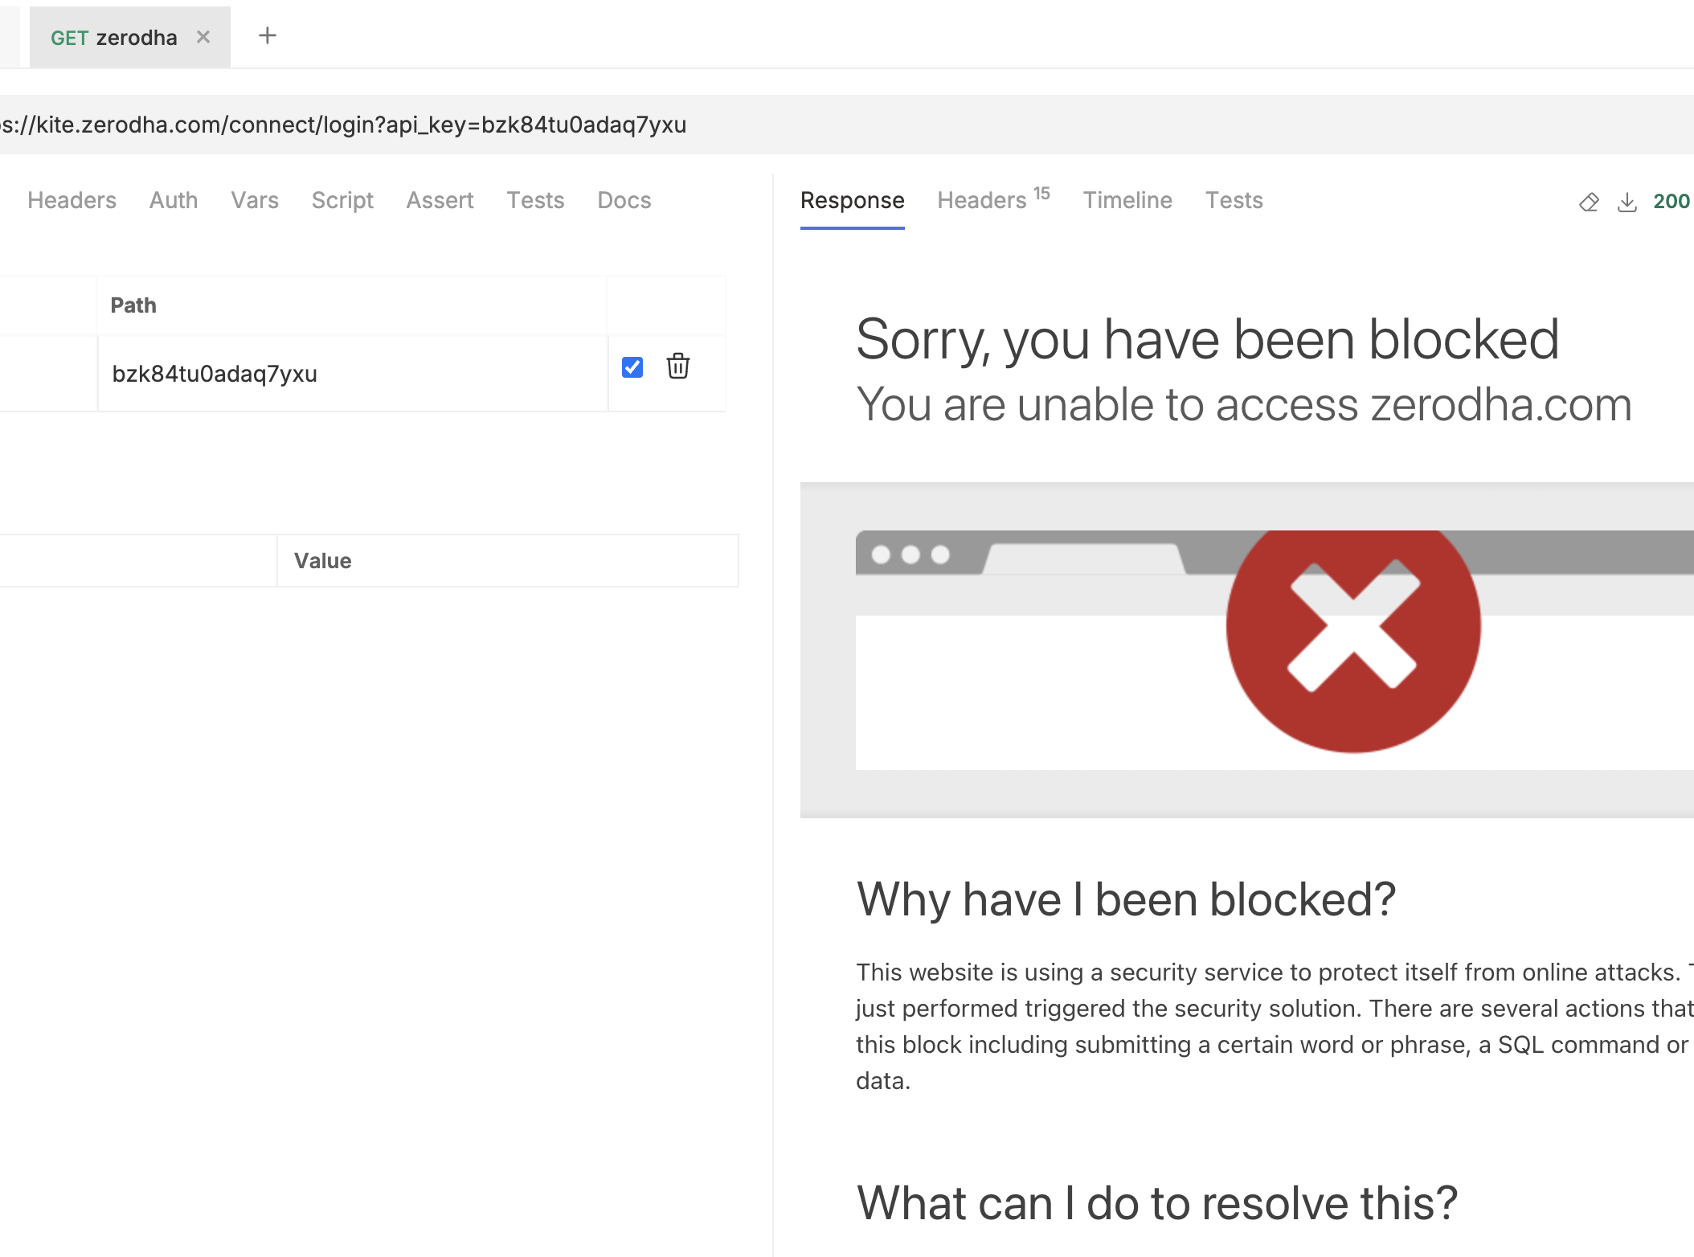Open the Assert tab

[440, 200]
